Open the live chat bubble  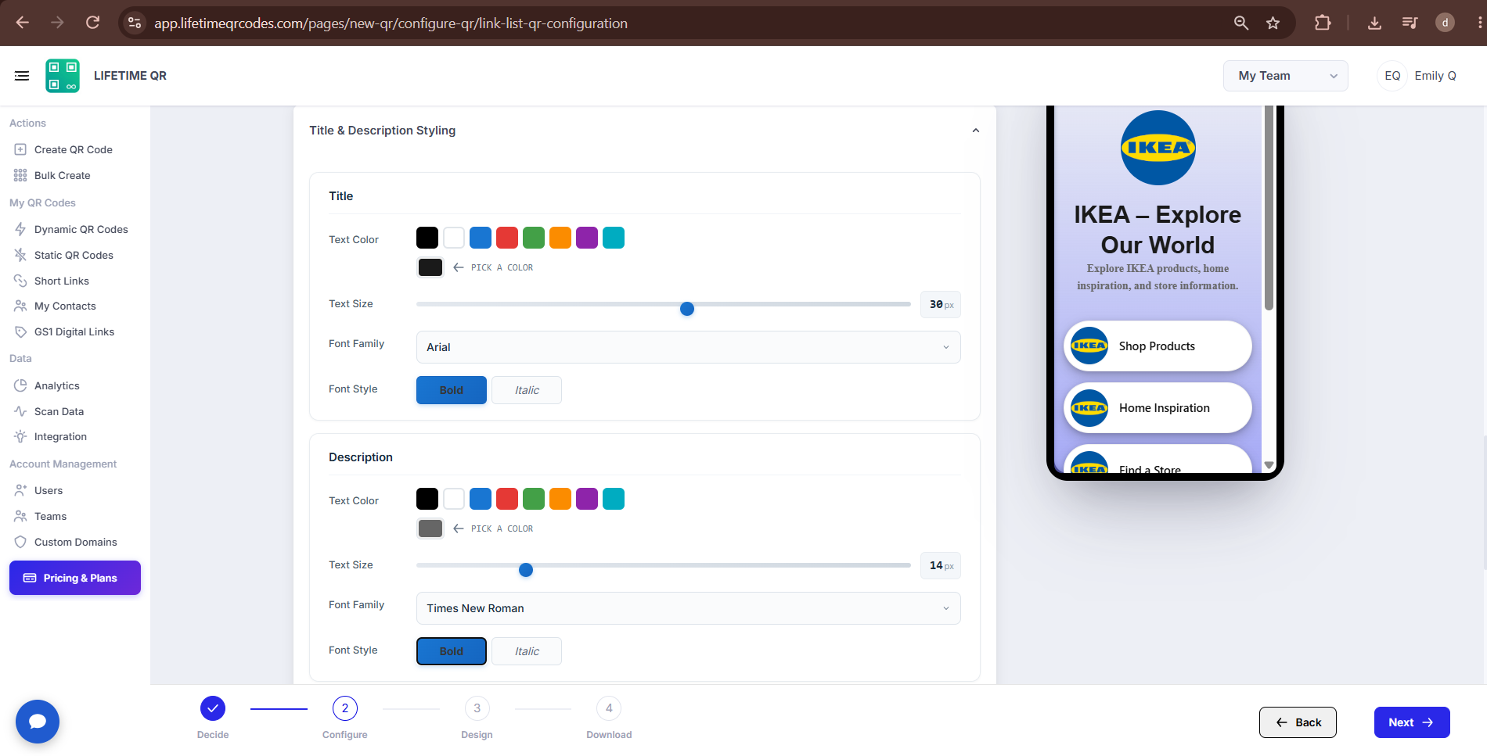tap(38, 722)
